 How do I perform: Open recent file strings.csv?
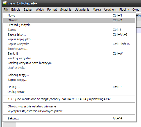click(69, 99)
